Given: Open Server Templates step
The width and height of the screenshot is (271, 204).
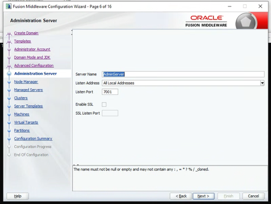Looking at the screenshot, I should pyautogui.click(x=28, y=106).
